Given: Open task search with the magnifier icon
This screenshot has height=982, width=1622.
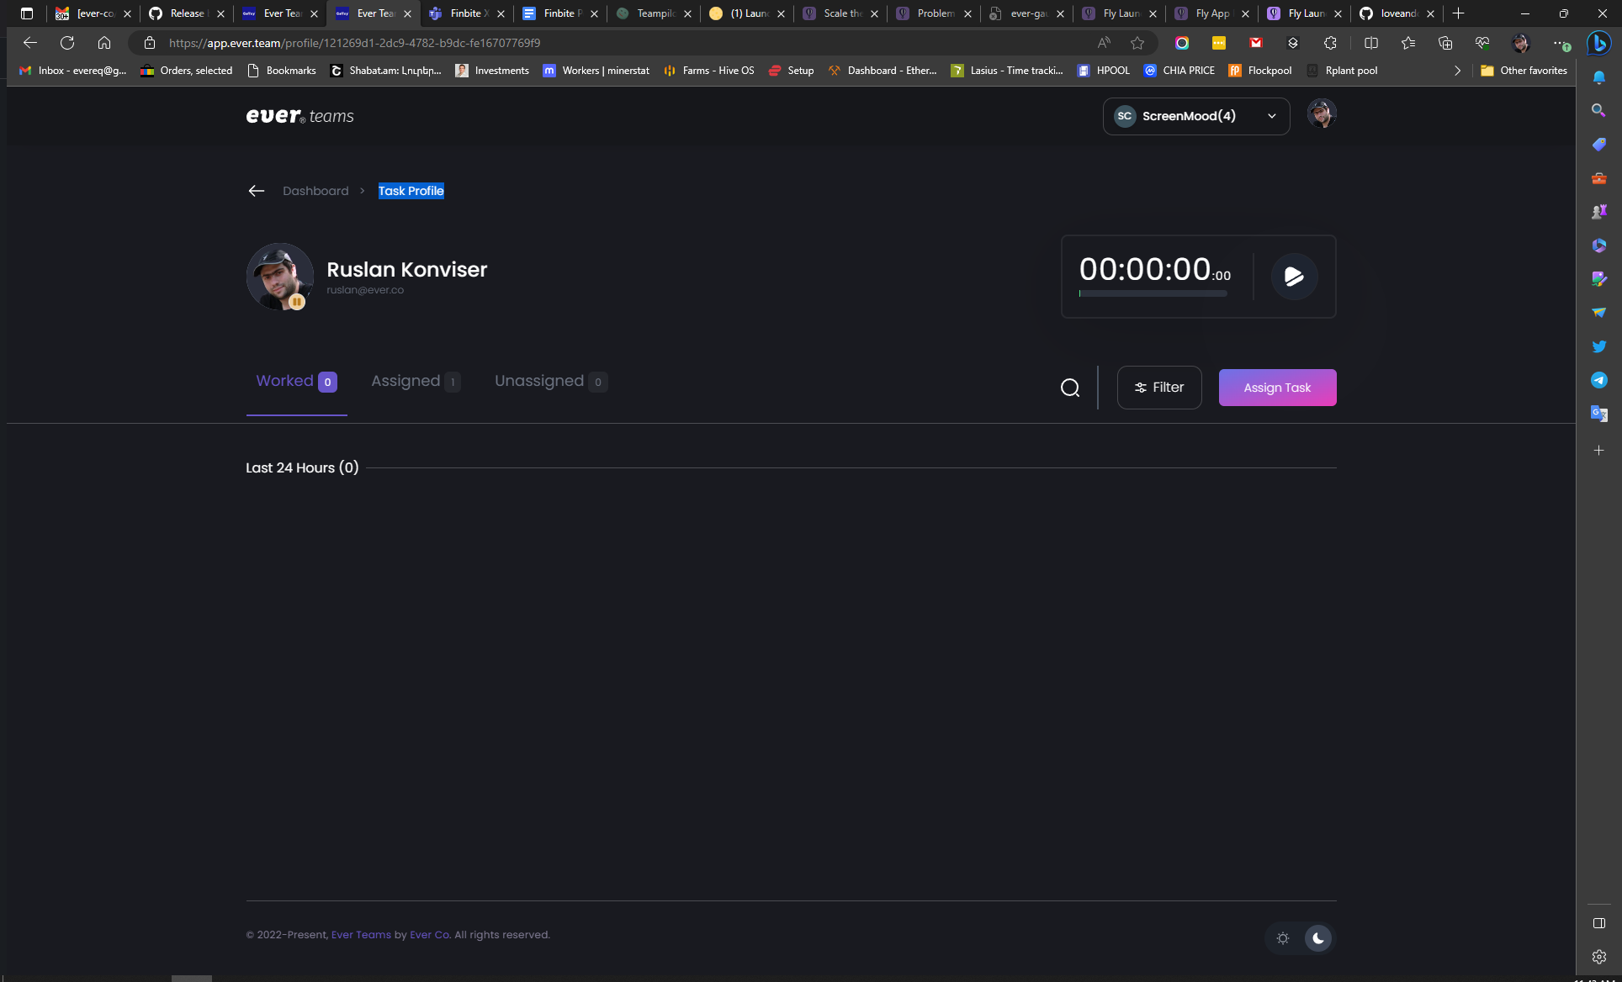Looking at the screenshot, I should pyautogui.click(x=1070, y=388).
